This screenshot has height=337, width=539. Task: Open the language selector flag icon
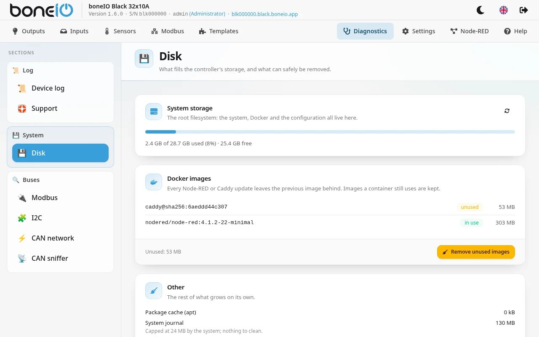coord(504,10)
